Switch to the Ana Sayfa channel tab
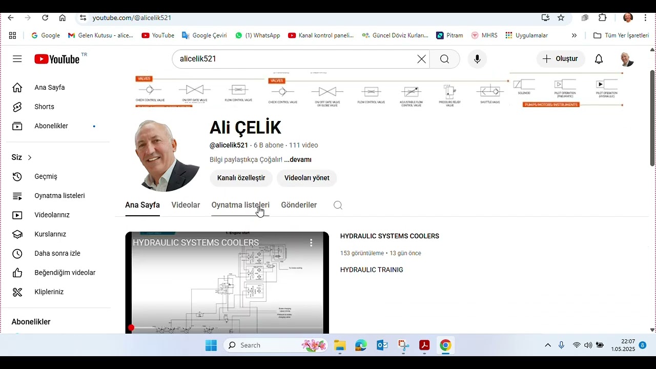The height and width of the screenshot is (369, 656). pos(142,205)
